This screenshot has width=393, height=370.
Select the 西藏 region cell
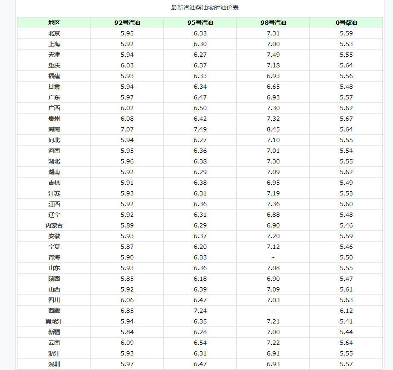[x=54, y=311]
